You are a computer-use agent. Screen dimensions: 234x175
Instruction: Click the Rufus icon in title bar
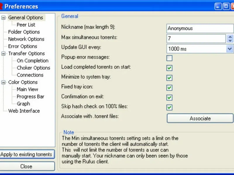tap(1, 6)
